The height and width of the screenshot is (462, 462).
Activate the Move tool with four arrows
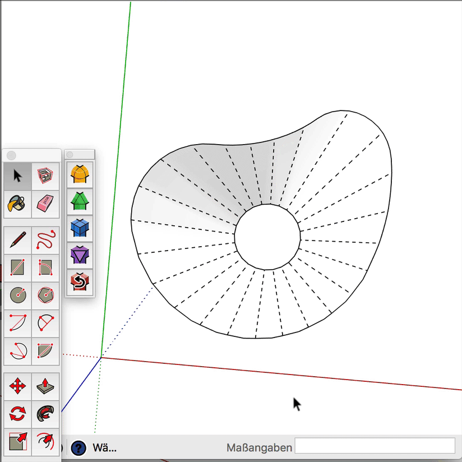click(17, 386)
